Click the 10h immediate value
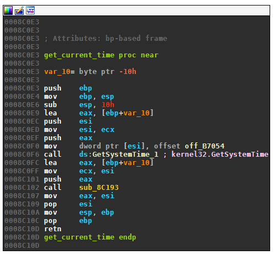This screenshot has height=255, width=274. (108, 105)
